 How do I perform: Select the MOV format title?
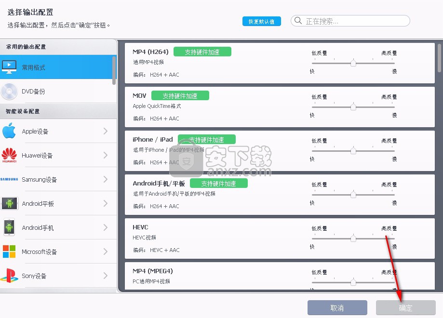(139, 95)
